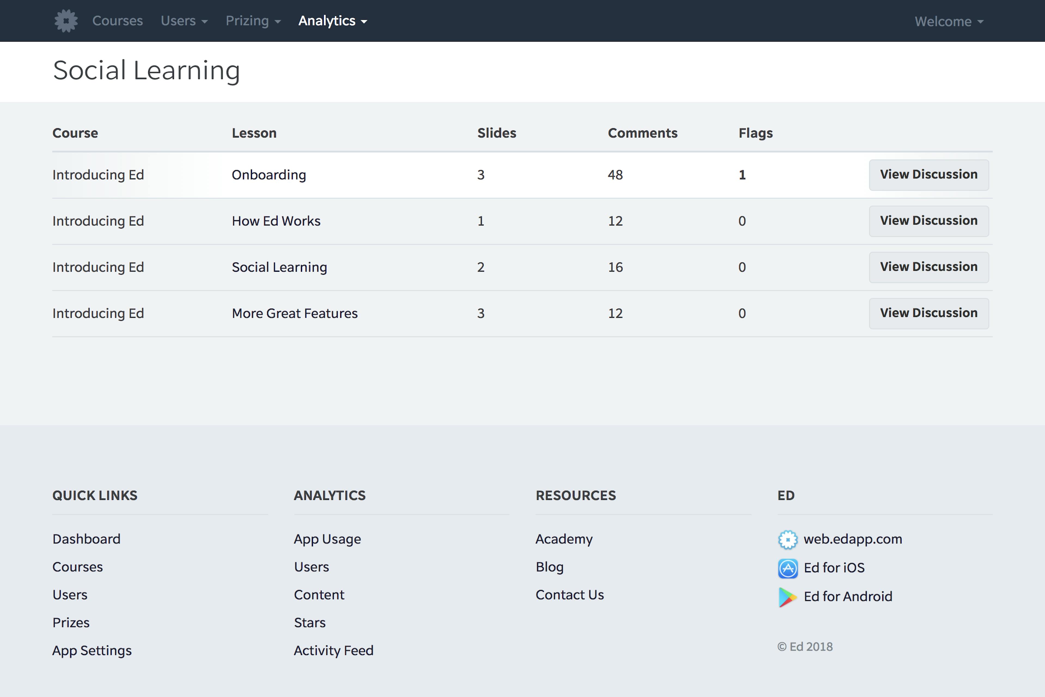Open the web.edapp.com link
Image resolution: width=1045 pixels, height=697 pixels.
click(x=853, y=539)
